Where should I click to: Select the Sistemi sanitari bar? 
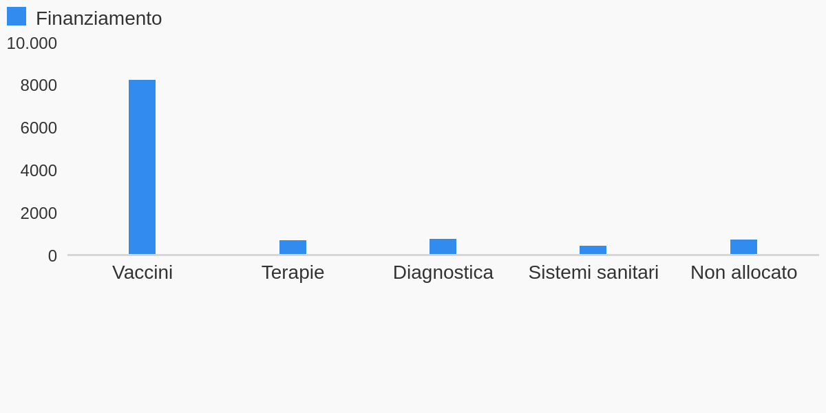point(593,250)
